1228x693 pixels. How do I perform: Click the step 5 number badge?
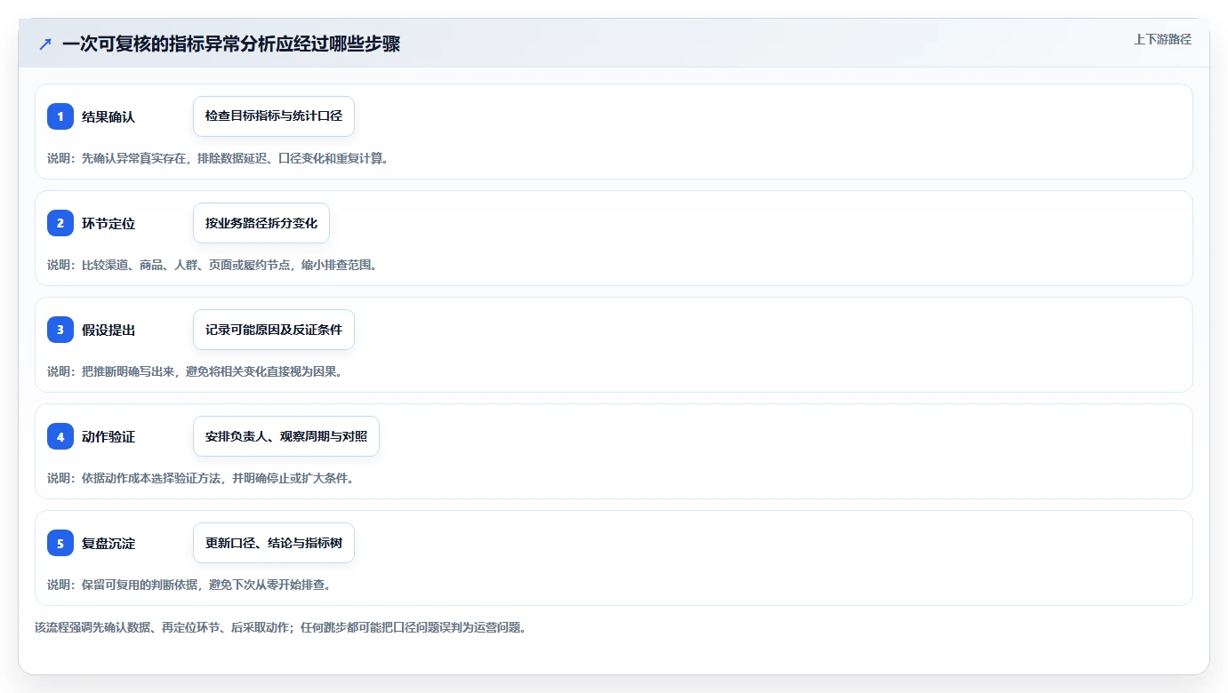tap(60, 543)
